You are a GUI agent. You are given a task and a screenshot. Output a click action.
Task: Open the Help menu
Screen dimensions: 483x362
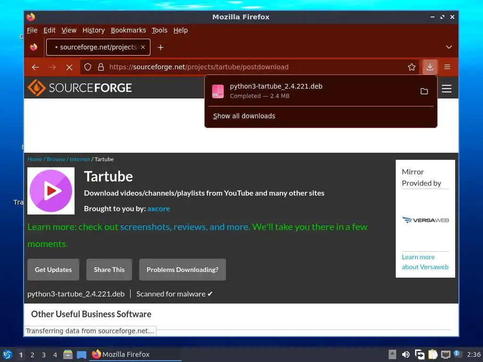(180, 30)
